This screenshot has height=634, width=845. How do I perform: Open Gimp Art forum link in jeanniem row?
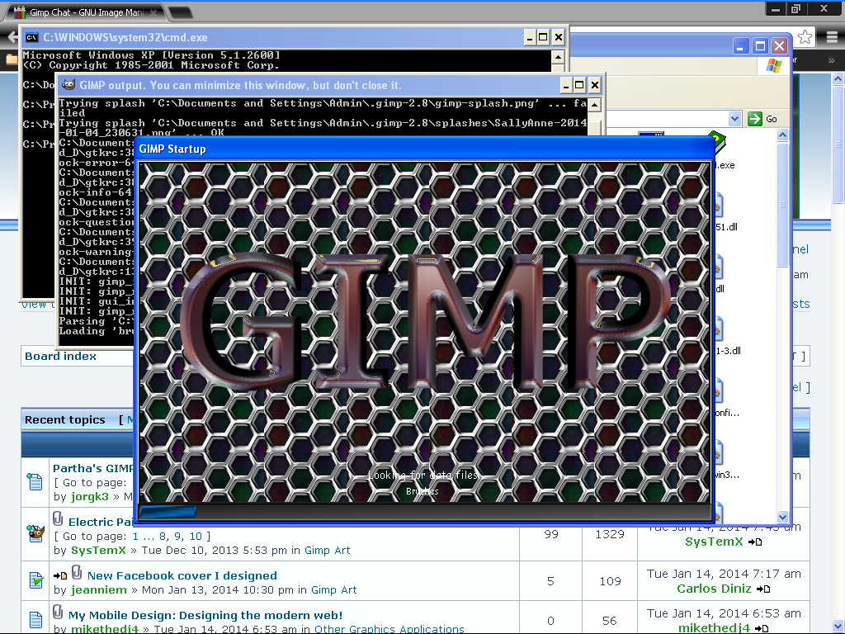click(x=333, y=589)
